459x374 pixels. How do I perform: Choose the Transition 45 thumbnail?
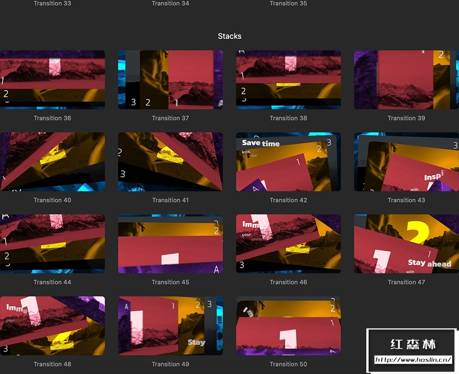[x=170, y=243]
